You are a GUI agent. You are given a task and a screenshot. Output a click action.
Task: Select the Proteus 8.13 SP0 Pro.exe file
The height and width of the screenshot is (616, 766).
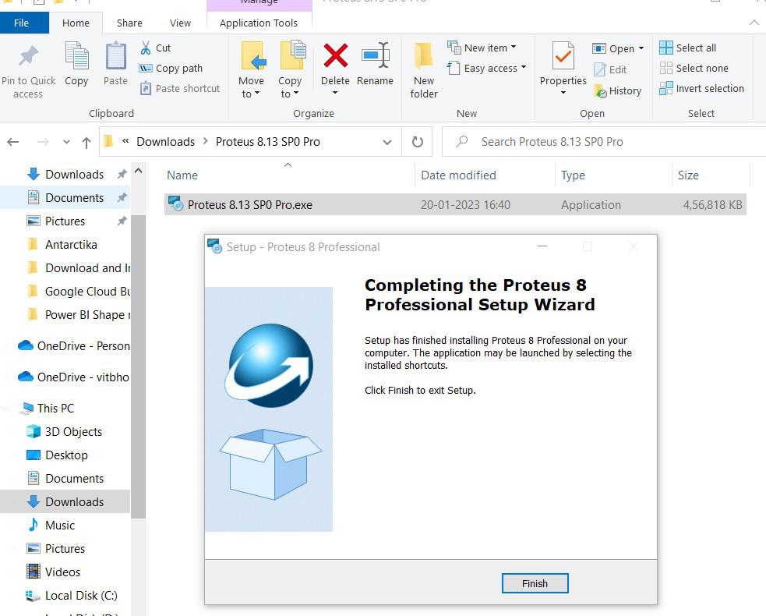click(x=249, y=205)
